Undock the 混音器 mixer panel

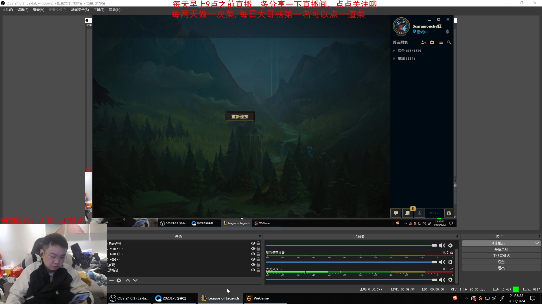(457, 236)
